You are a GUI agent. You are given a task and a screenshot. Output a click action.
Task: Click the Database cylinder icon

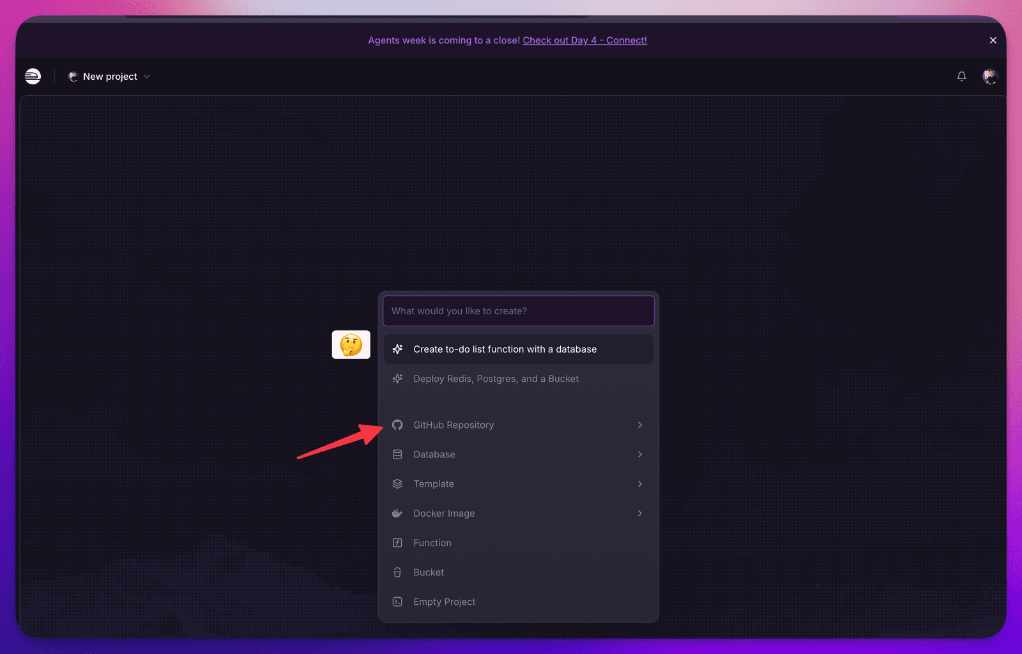coord(397,454)
